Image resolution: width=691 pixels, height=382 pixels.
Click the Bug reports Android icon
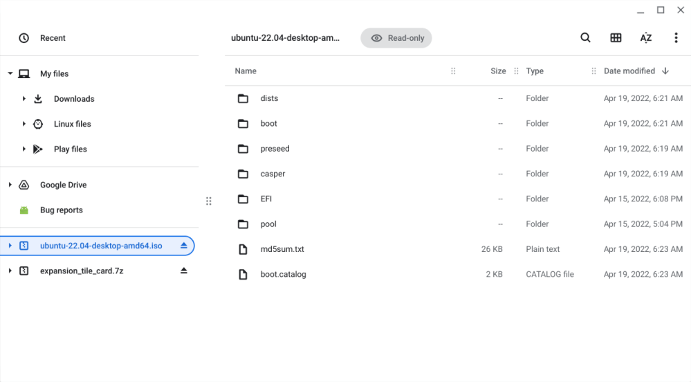[24, 210]
